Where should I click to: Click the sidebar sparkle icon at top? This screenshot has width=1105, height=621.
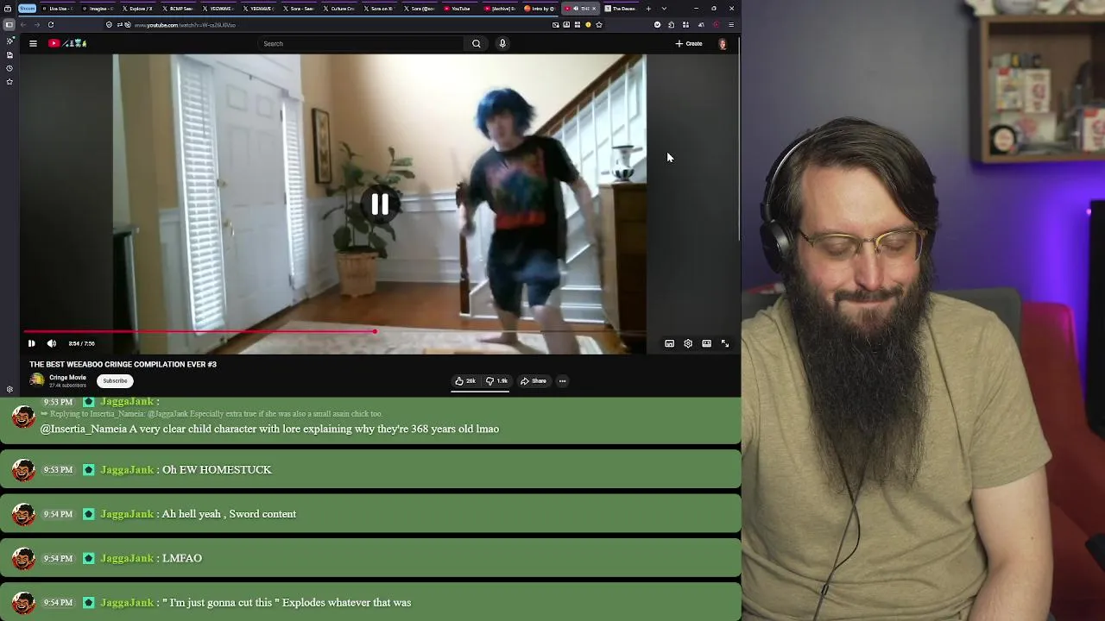coord(9,41)
